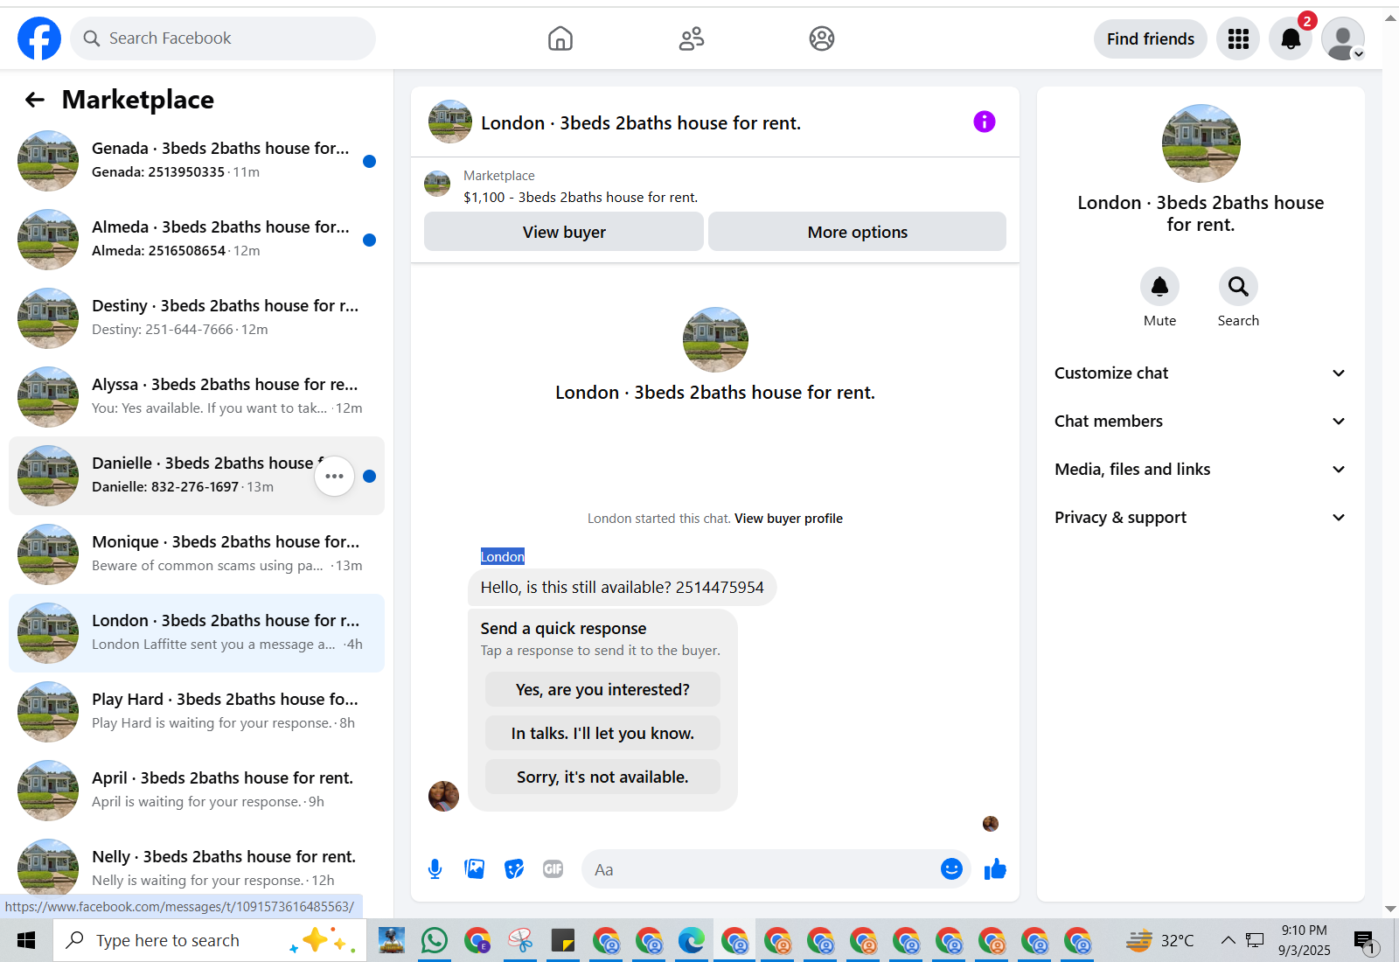Open the three-dot options on Danielle's chat
This screenshot has width=1399, height=962.
[x=334, y=476]
